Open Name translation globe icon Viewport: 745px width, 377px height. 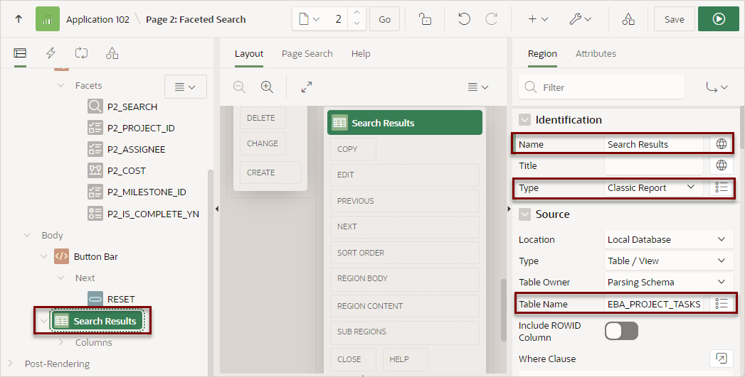pyautogui.click(x=722, y=144)
